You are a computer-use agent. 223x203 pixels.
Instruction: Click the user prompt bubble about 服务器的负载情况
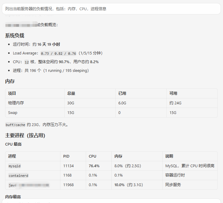point(111,9)
